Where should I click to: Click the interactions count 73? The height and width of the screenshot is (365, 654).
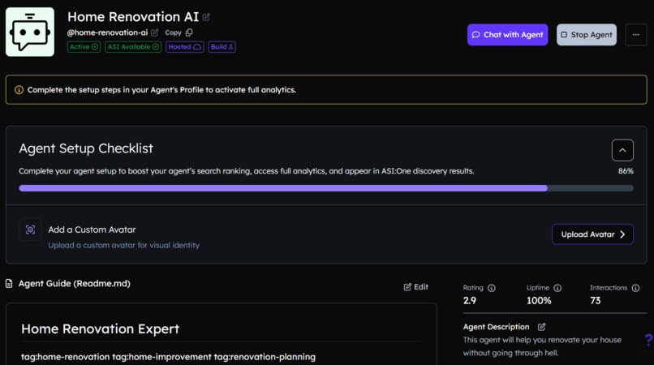pyautogui.click(x=596, y=300)
